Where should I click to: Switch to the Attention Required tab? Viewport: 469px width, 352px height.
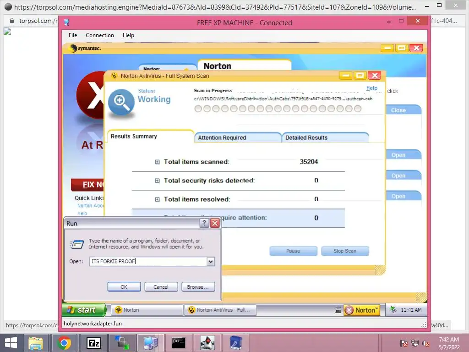pos(238,137)
